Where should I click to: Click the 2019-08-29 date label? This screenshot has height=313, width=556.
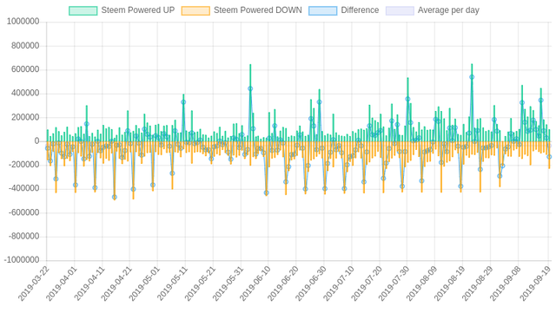478,284
